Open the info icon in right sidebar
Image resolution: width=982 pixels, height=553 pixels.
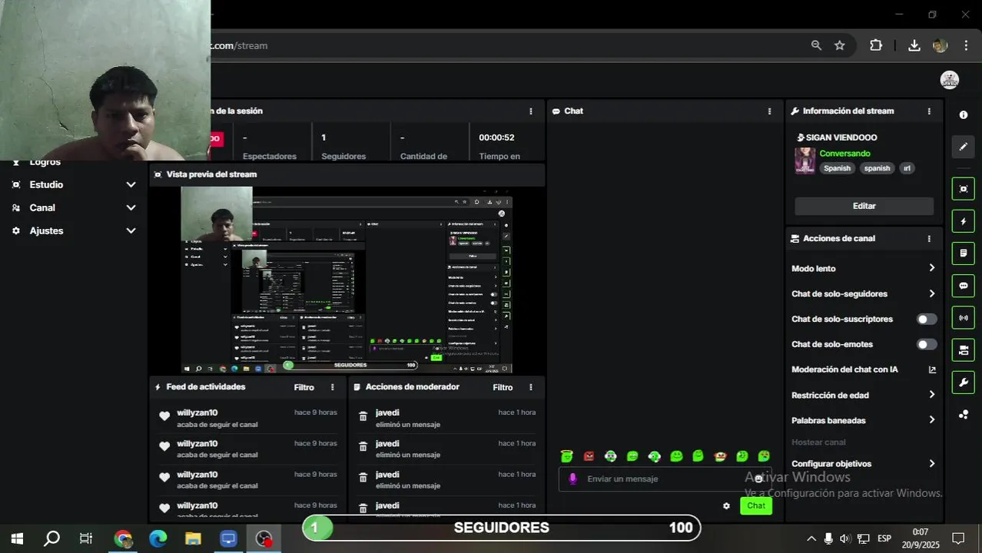click(x=964, y=114)
